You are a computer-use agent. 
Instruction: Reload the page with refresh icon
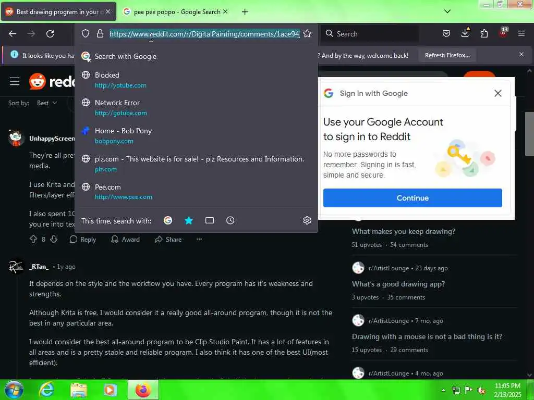tap(50, 34)
